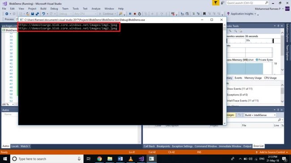
Task: Click the yellow notifications filter flag
Action: click(216, 3)
